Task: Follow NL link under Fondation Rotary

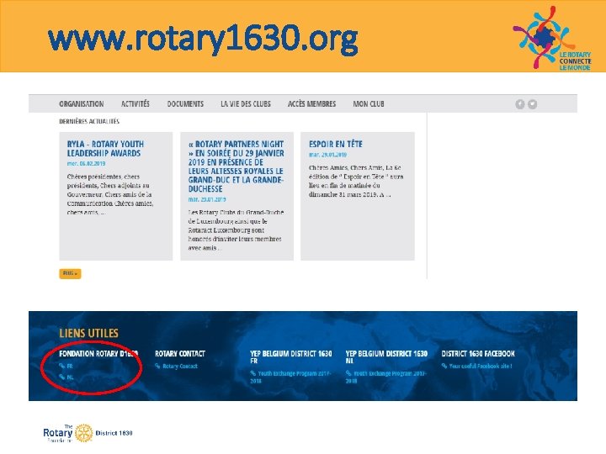Action: 70,377
